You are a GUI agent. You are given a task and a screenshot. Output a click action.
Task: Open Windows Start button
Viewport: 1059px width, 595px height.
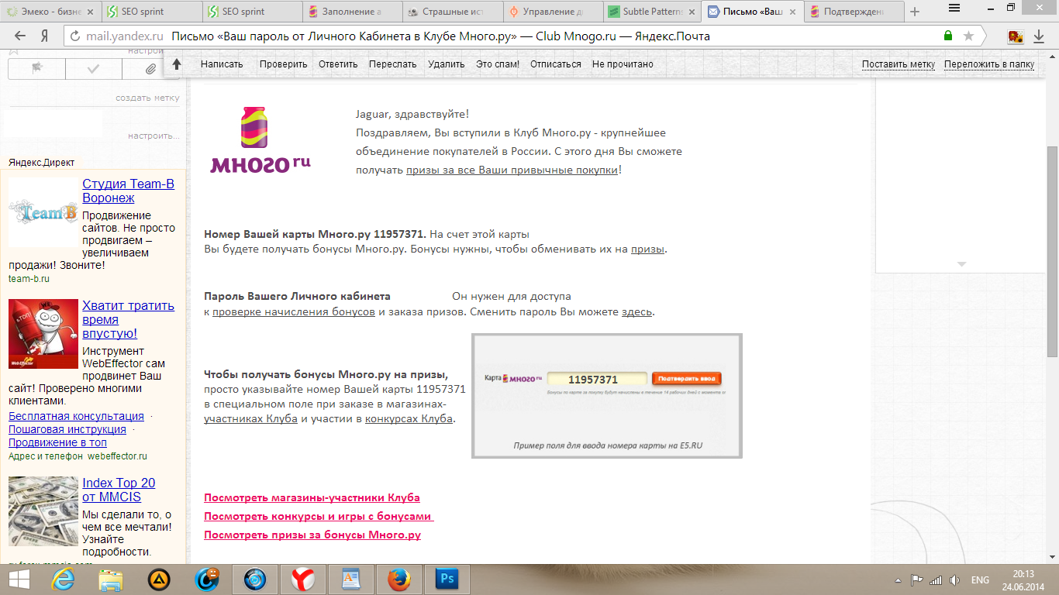point(19,580)
